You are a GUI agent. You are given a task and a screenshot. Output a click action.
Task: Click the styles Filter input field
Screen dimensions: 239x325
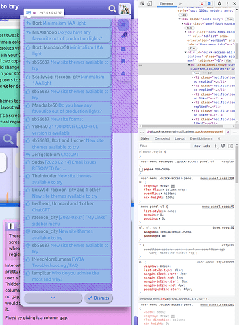(164, 146)
